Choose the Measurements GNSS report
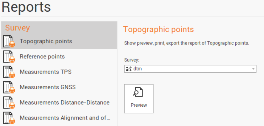264x126 pixels. tap(48, 87)
